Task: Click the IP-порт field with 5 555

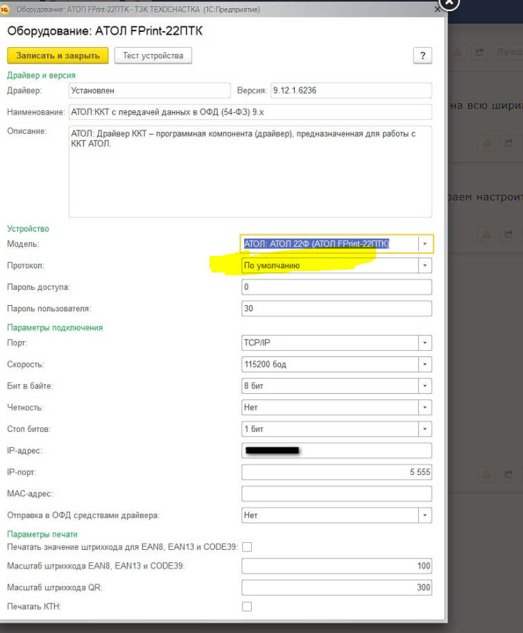Action: click(336, 472)
